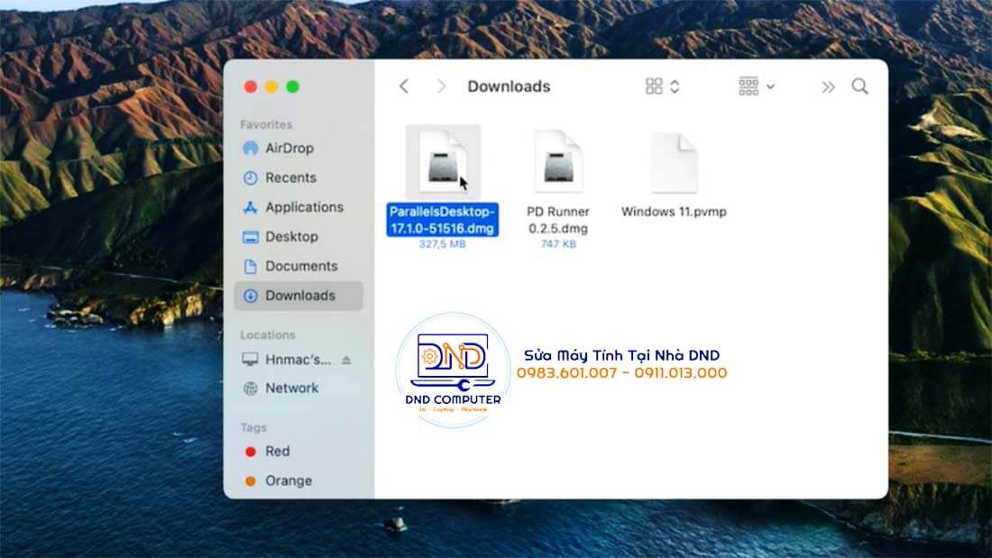Screen dimensions: 992x558
Task: Select ParallelsDesktop-17.1.0-51516.dmg file icon
Action: click(443, 161)
